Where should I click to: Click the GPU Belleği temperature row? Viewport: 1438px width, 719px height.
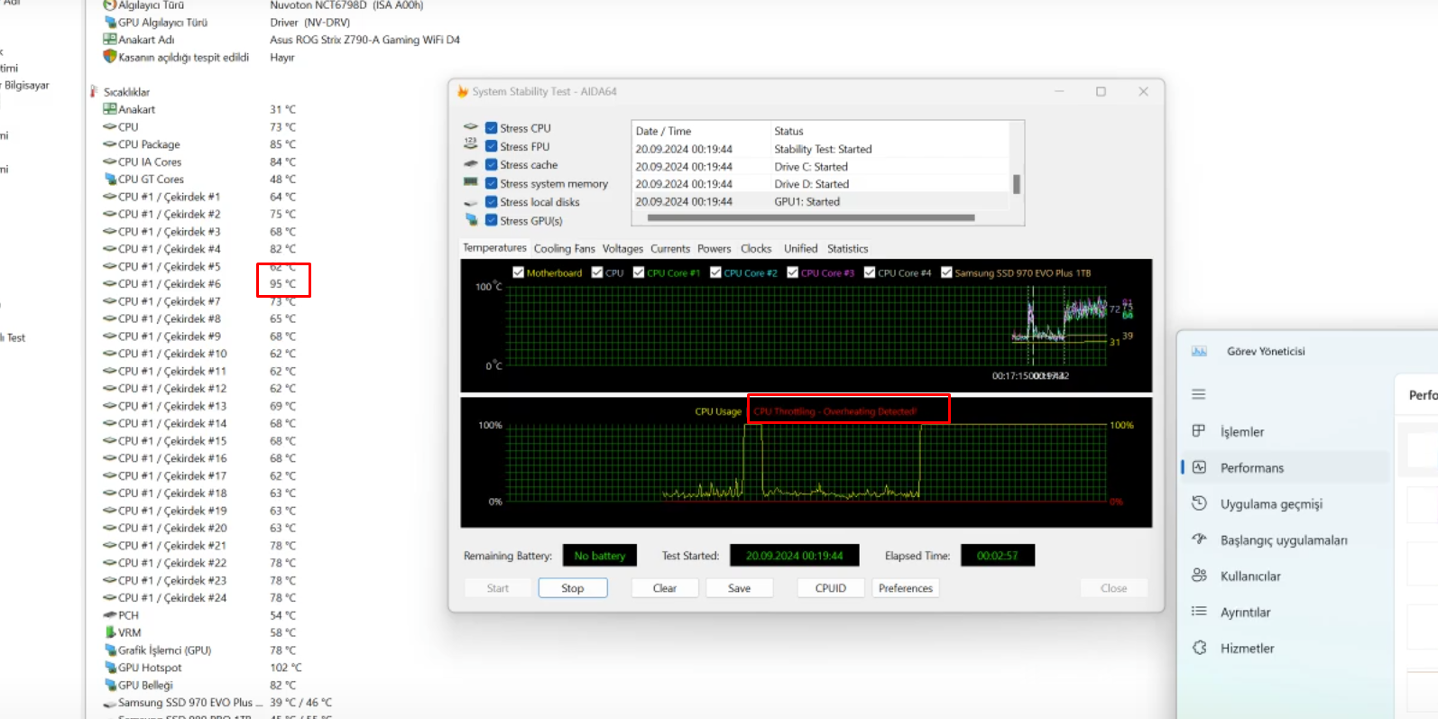click(200, 685)
